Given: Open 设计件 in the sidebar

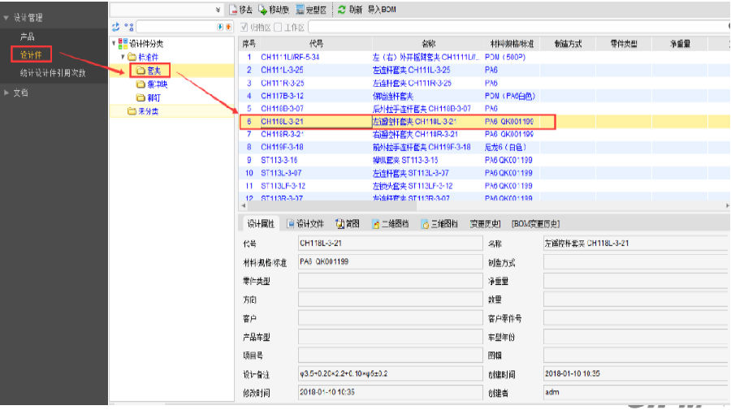Looking at the screenshot, I should click(31, 54).
